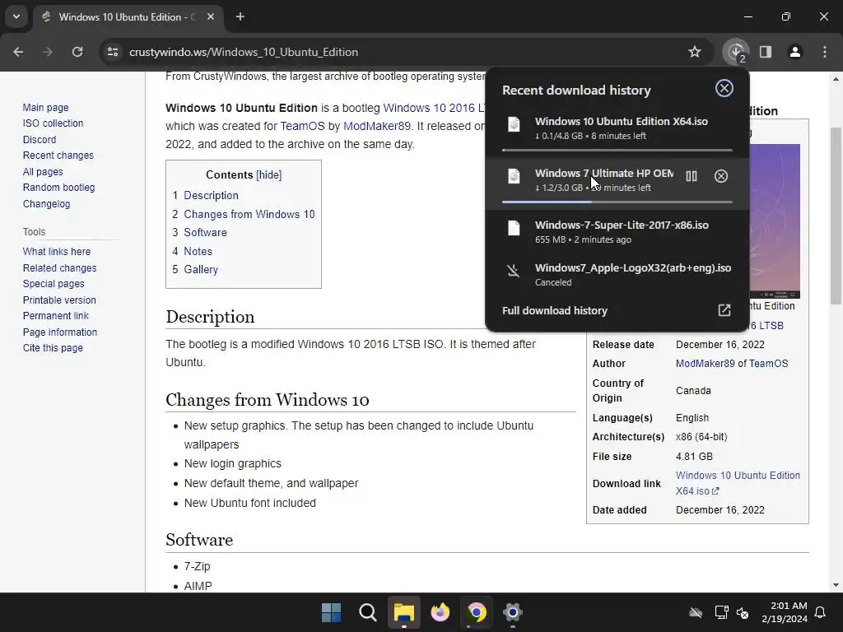Open taskbar Search
Image resolution: width=843 pixels, height=632 pixels.
[368, 612]
